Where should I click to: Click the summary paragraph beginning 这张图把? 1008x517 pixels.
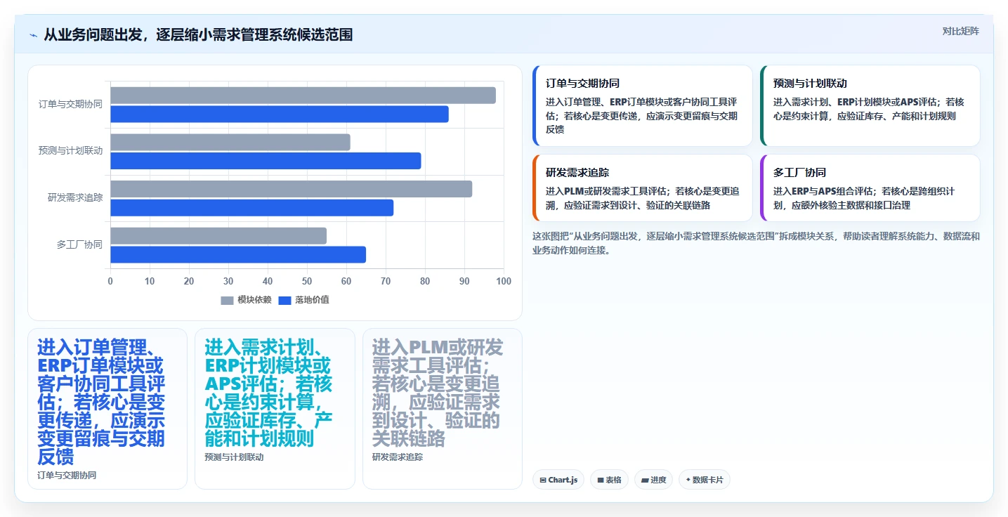pos(756,243)
